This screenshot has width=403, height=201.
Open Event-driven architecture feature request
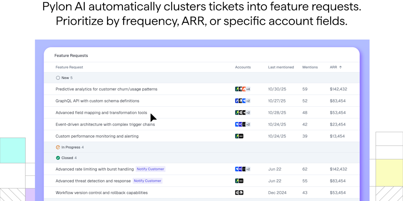[x=105, y=124]
